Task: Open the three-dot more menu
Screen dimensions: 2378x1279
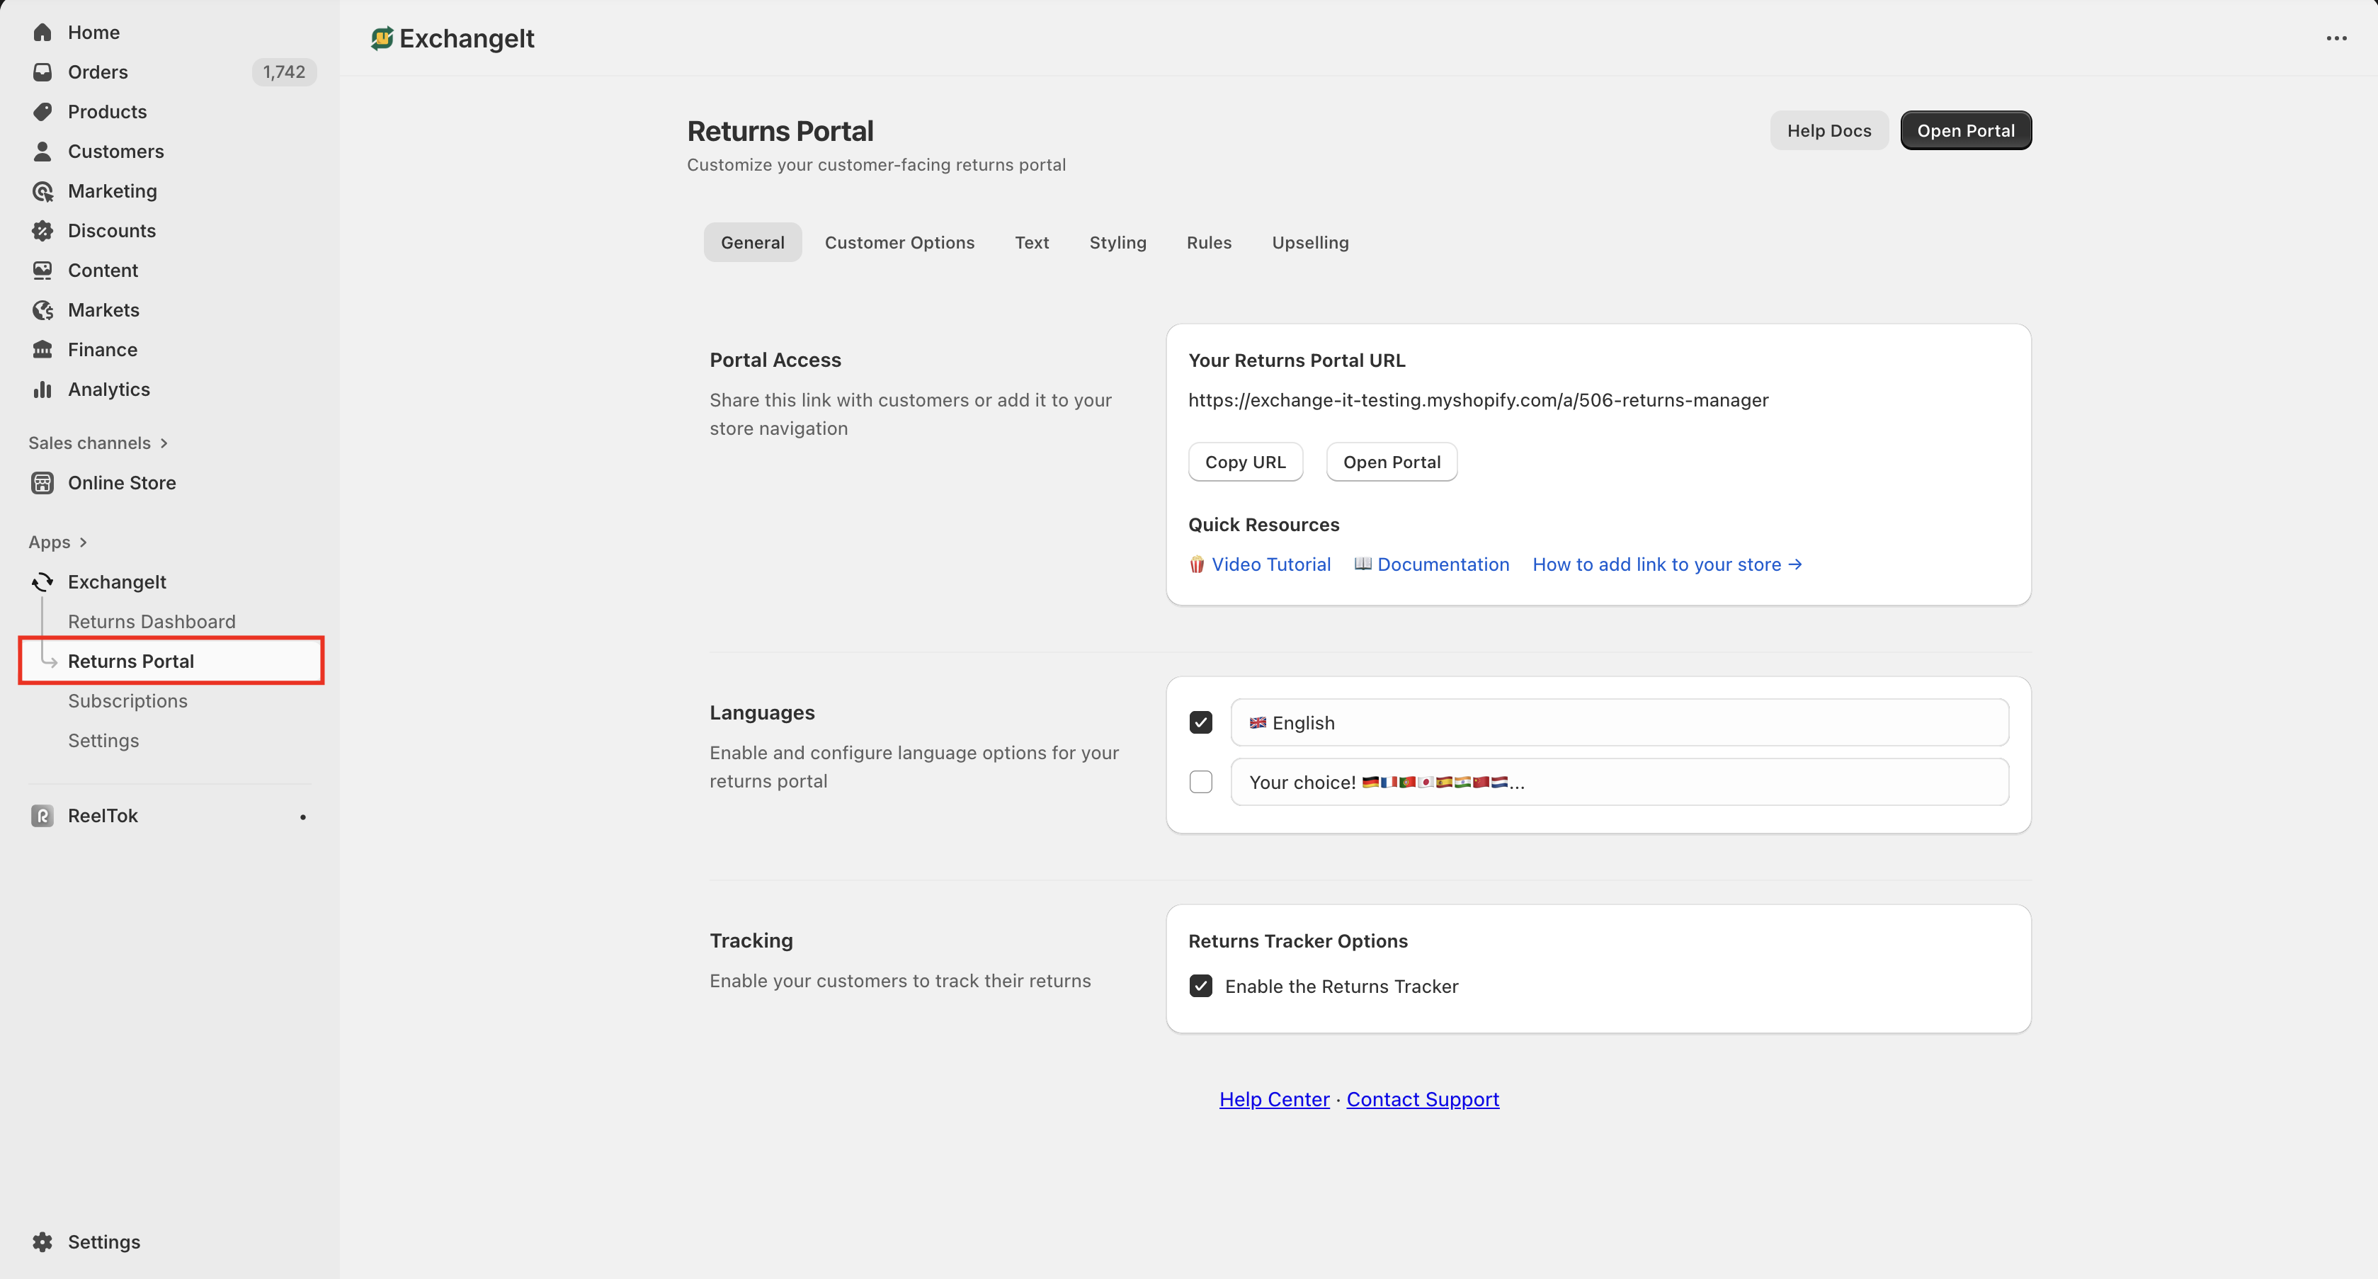Action: pyautogui.click(x=2336, y=39)
